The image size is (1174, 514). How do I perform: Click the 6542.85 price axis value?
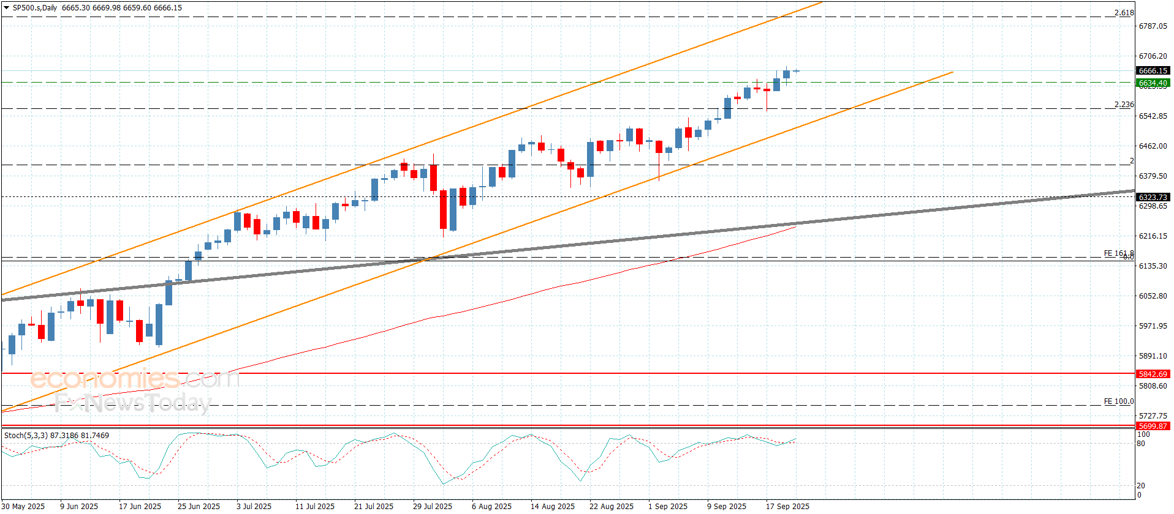pyautogui.click(x=1153, y=116)
